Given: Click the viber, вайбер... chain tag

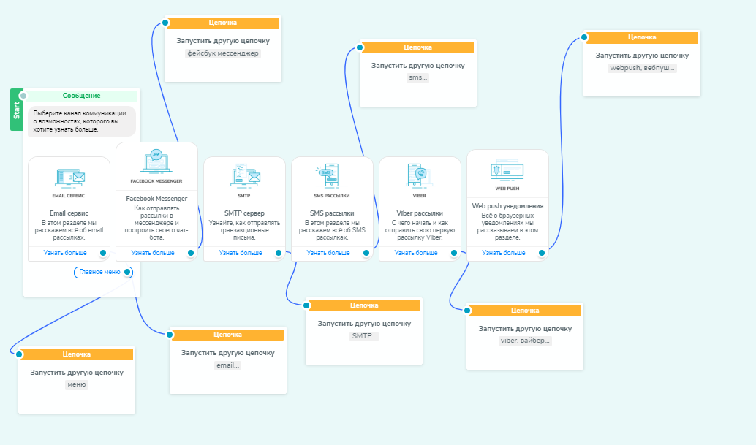Looking at the screenshot, I should [x=524, y=341].
